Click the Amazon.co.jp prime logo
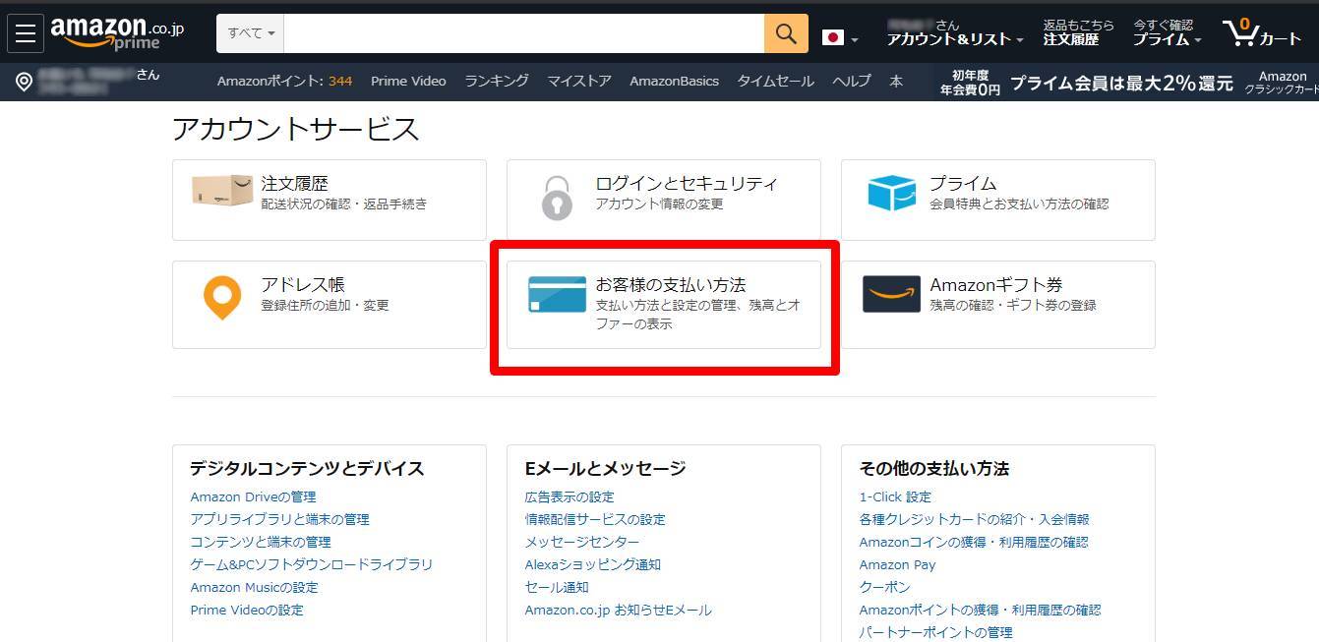Screen dimensions: 1319x642 tap(117, 33)
